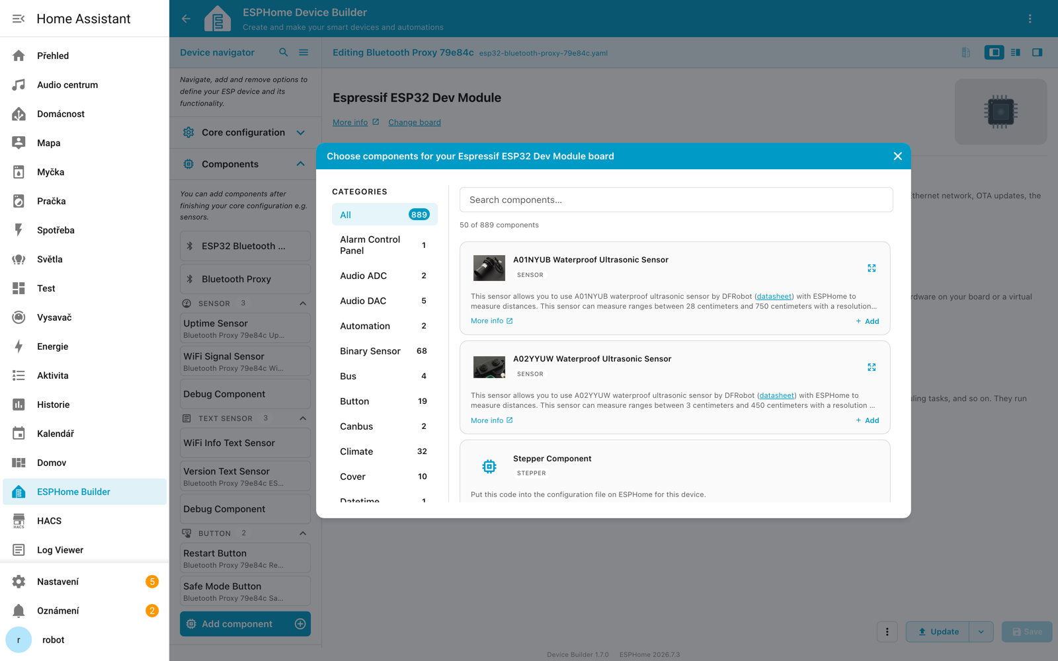Switch to the split editor view
This screenshot has height=661, width=1058.
point(1016,52)
